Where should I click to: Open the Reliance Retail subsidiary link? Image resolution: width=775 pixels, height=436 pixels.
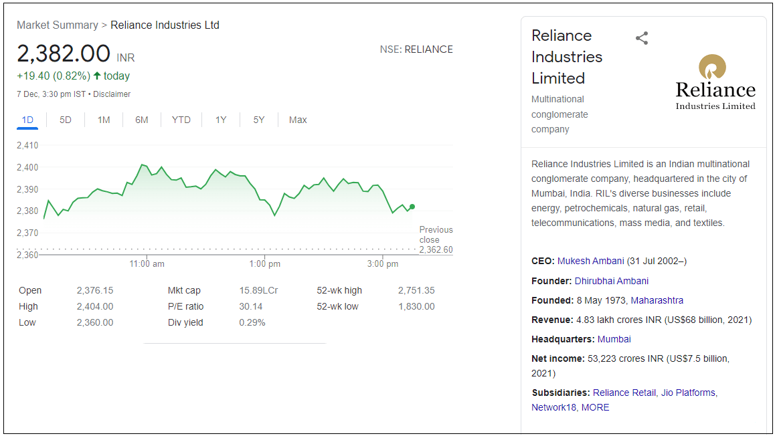point(624,393)
